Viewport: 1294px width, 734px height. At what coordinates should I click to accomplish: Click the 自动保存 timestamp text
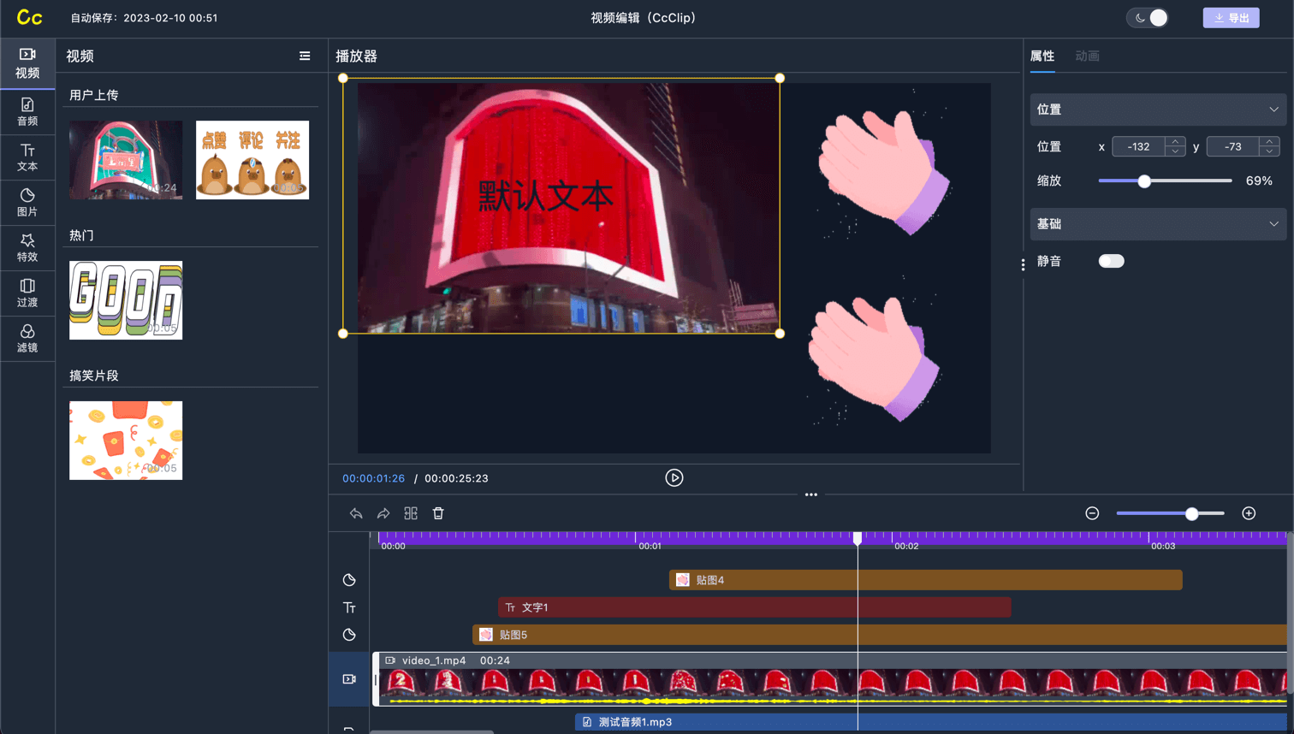click(144, 17)
